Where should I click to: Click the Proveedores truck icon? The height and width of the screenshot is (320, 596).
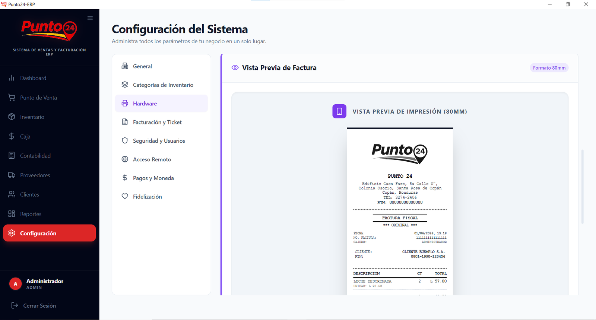12,175
